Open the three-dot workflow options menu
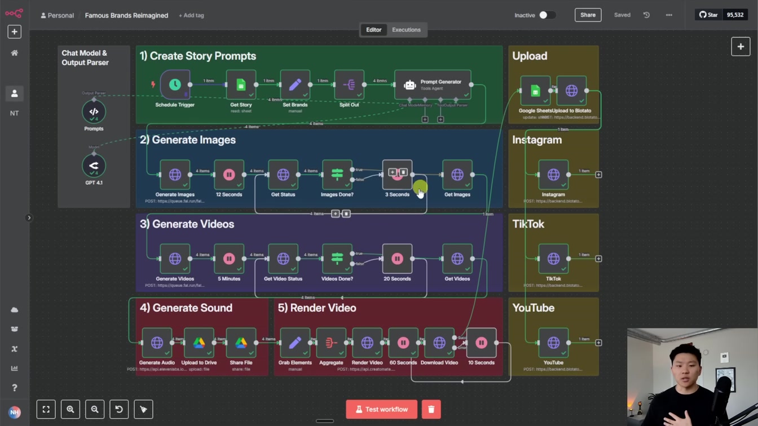 coord(669,15)
